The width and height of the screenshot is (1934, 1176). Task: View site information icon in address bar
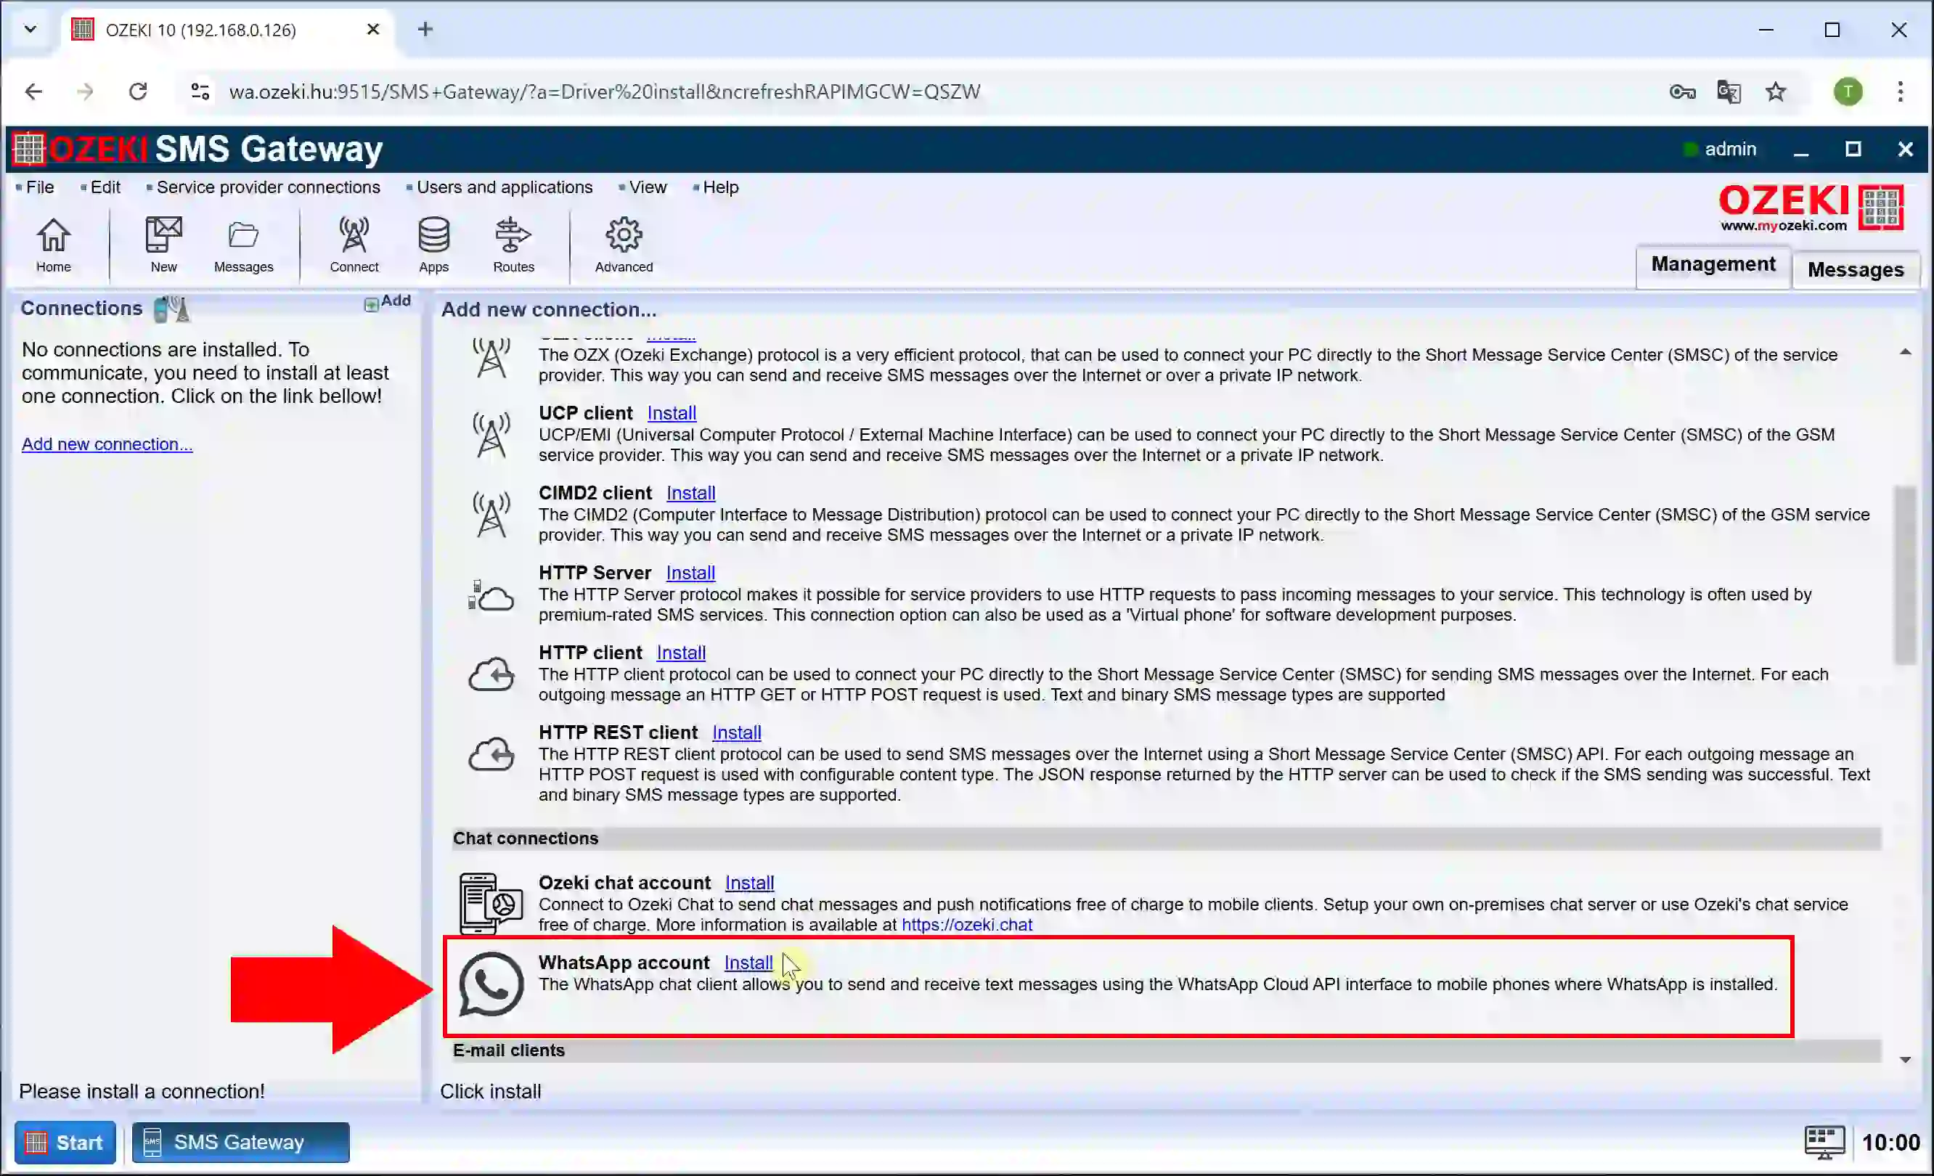200,92
